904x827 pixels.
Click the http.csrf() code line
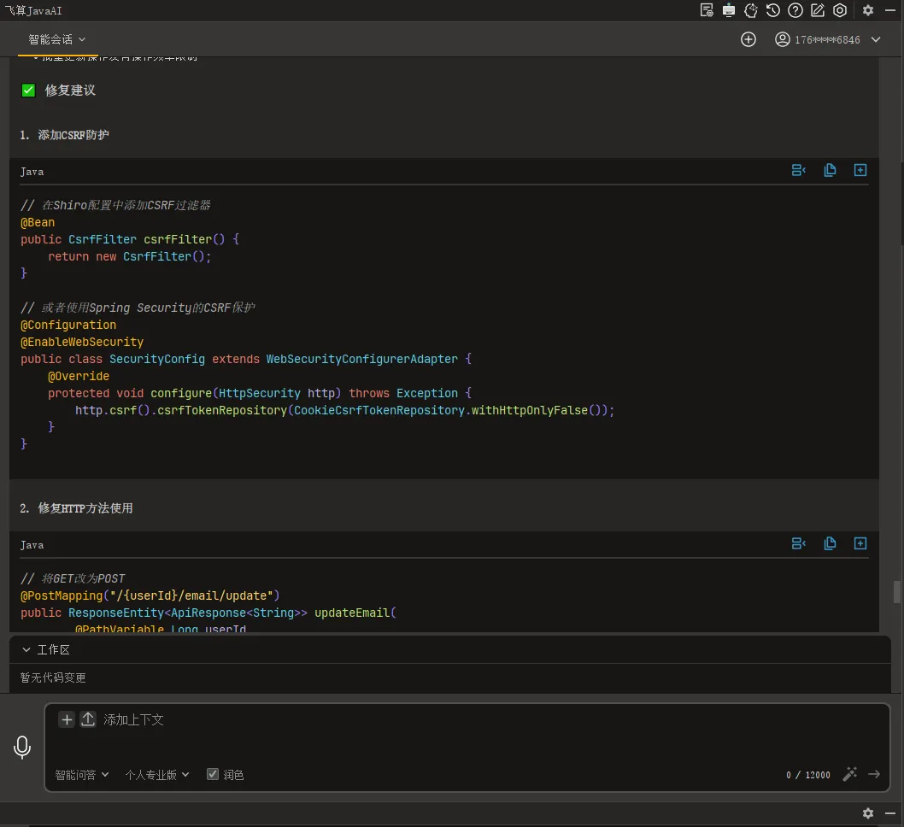[x=344, y=410]
